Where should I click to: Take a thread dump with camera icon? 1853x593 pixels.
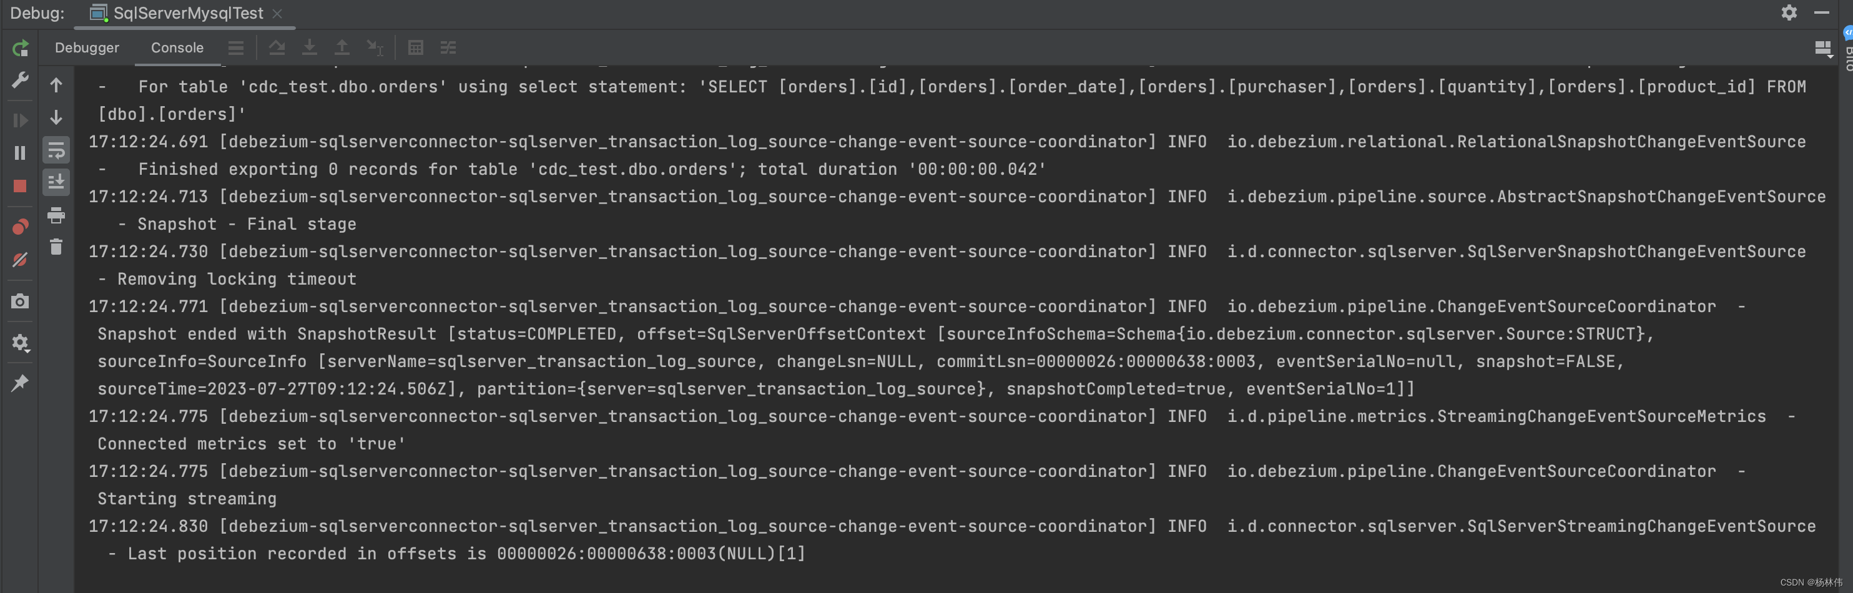(20, 302)
